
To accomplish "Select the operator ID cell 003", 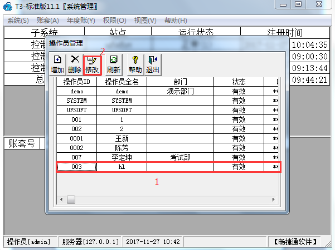I will click(x=77, y=167).
